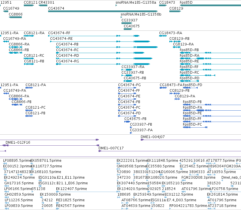
Task: Select the Fps85D-PD protein label
Action: (x=192, y=85)
